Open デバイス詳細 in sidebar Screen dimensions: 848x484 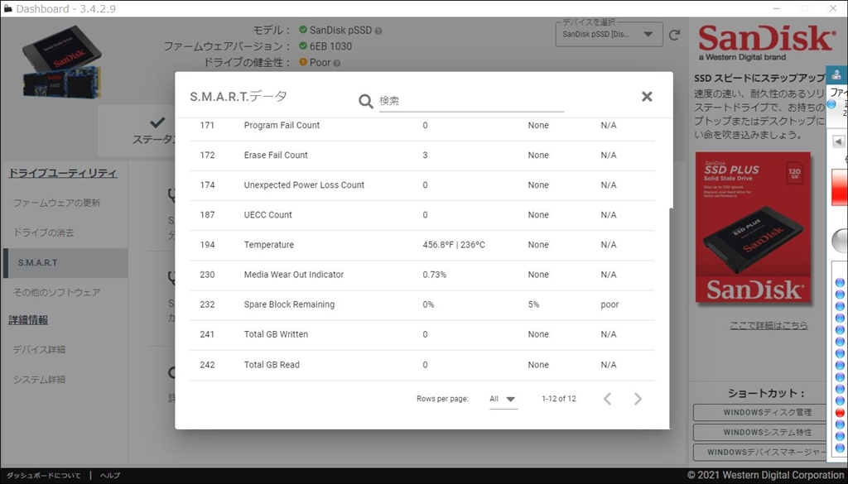click(40, 349)
